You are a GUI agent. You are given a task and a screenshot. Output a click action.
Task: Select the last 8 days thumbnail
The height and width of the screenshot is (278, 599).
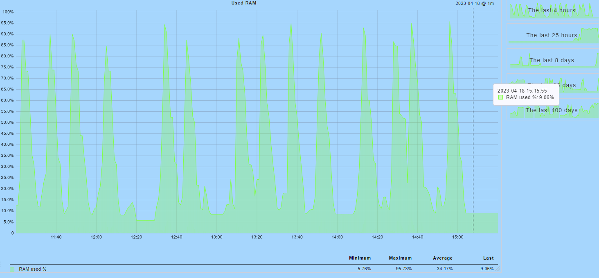tap(551, 60)
